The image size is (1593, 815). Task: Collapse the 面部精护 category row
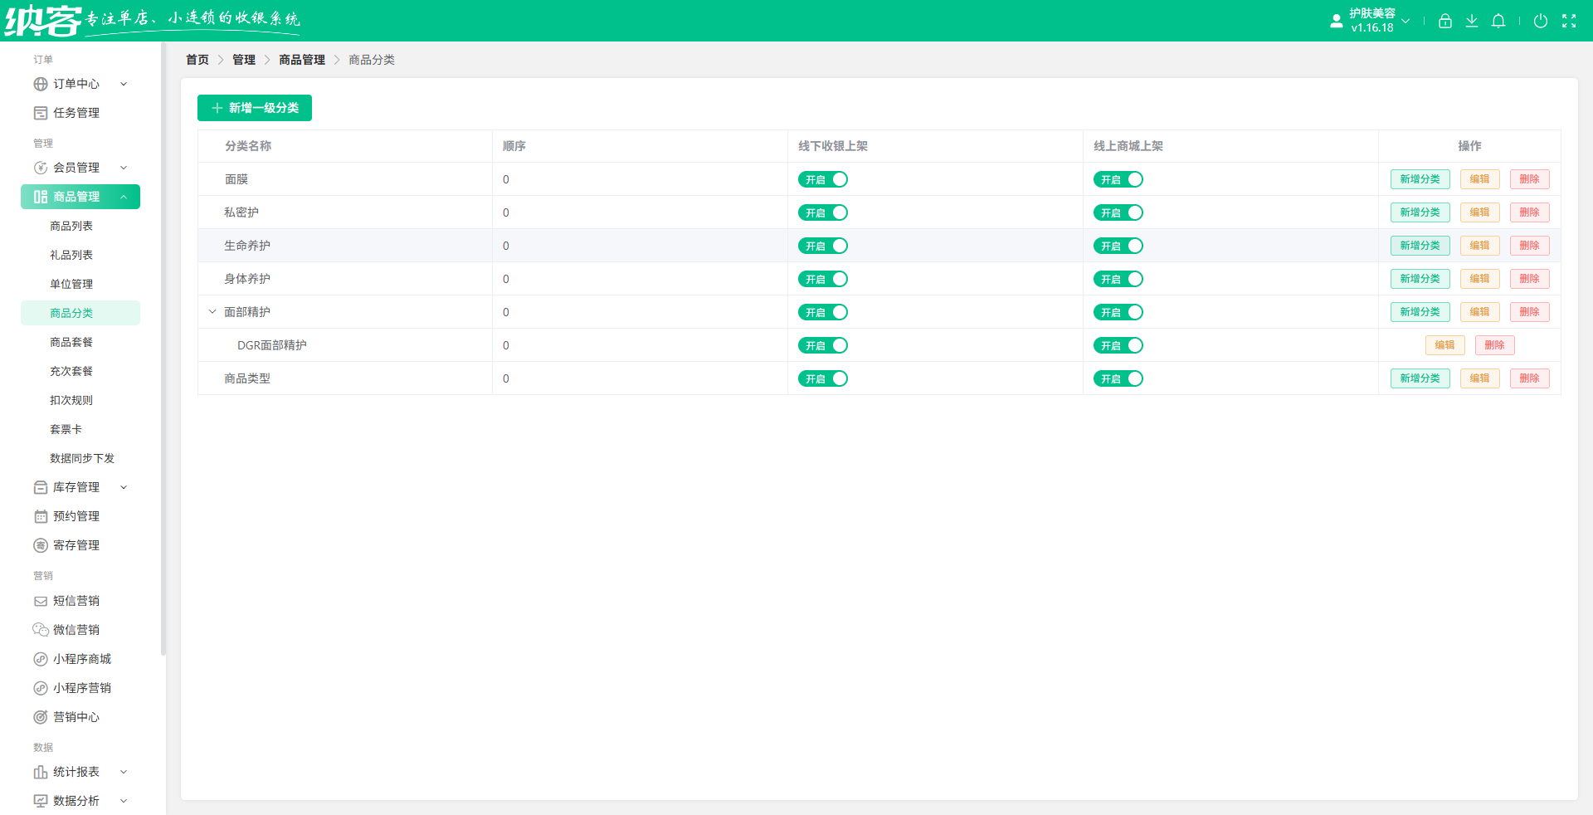212,312
